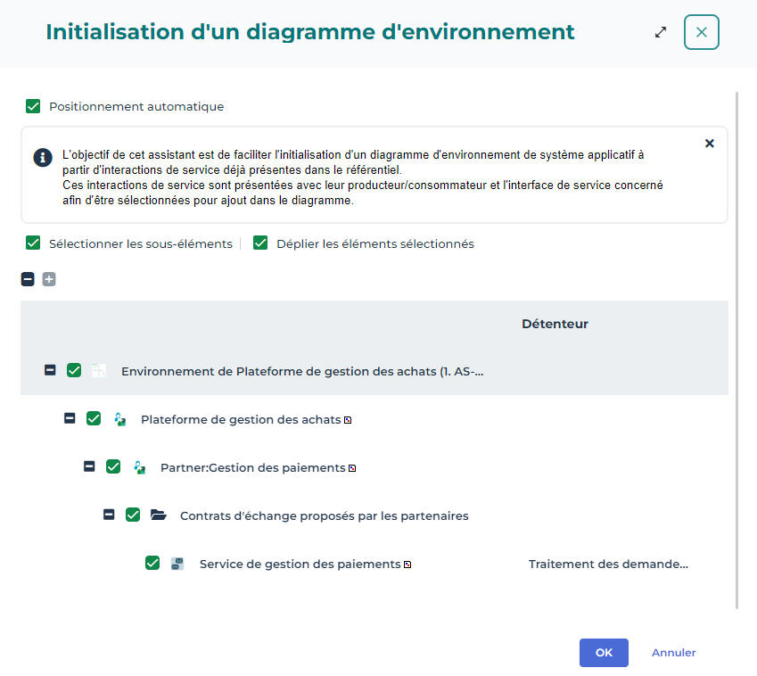
Task: Click the Partner:Gestion des paiements icon
Action: tap(139, 467)
